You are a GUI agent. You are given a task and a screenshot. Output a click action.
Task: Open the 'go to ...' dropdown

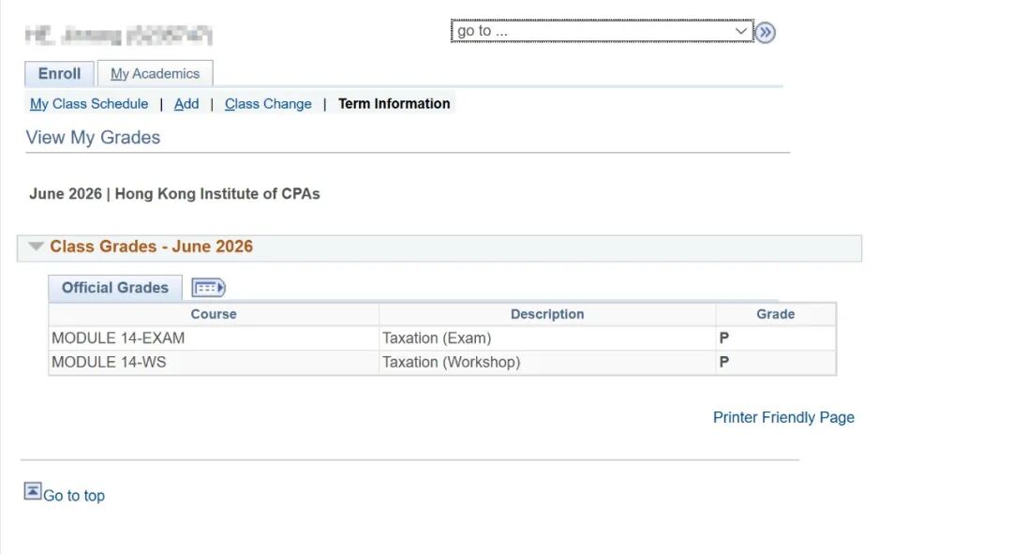click(x=602, y=31)
